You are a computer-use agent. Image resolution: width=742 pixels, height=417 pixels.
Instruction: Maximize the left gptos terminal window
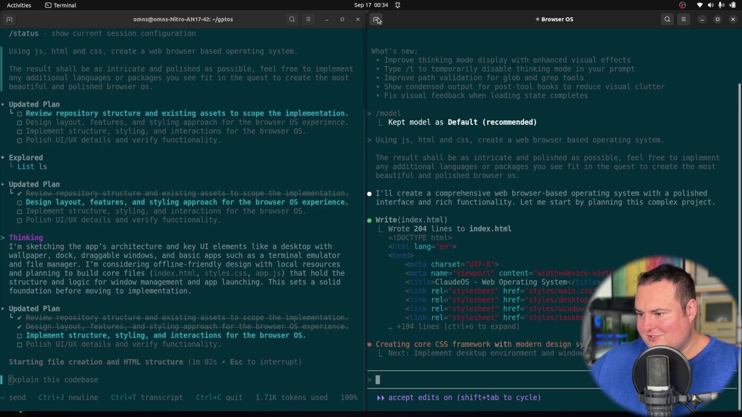pyautogui.click(x=342, y=19)
